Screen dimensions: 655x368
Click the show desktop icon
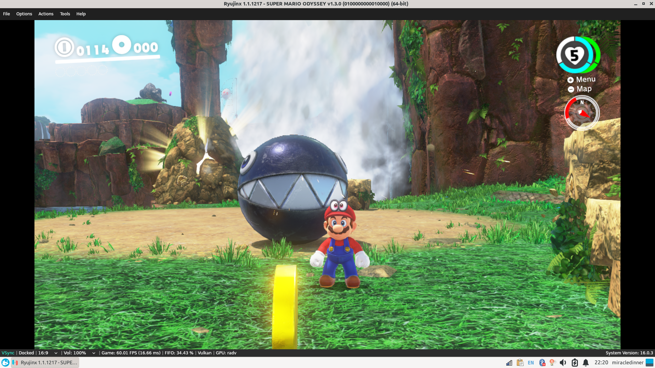point(650,363)
